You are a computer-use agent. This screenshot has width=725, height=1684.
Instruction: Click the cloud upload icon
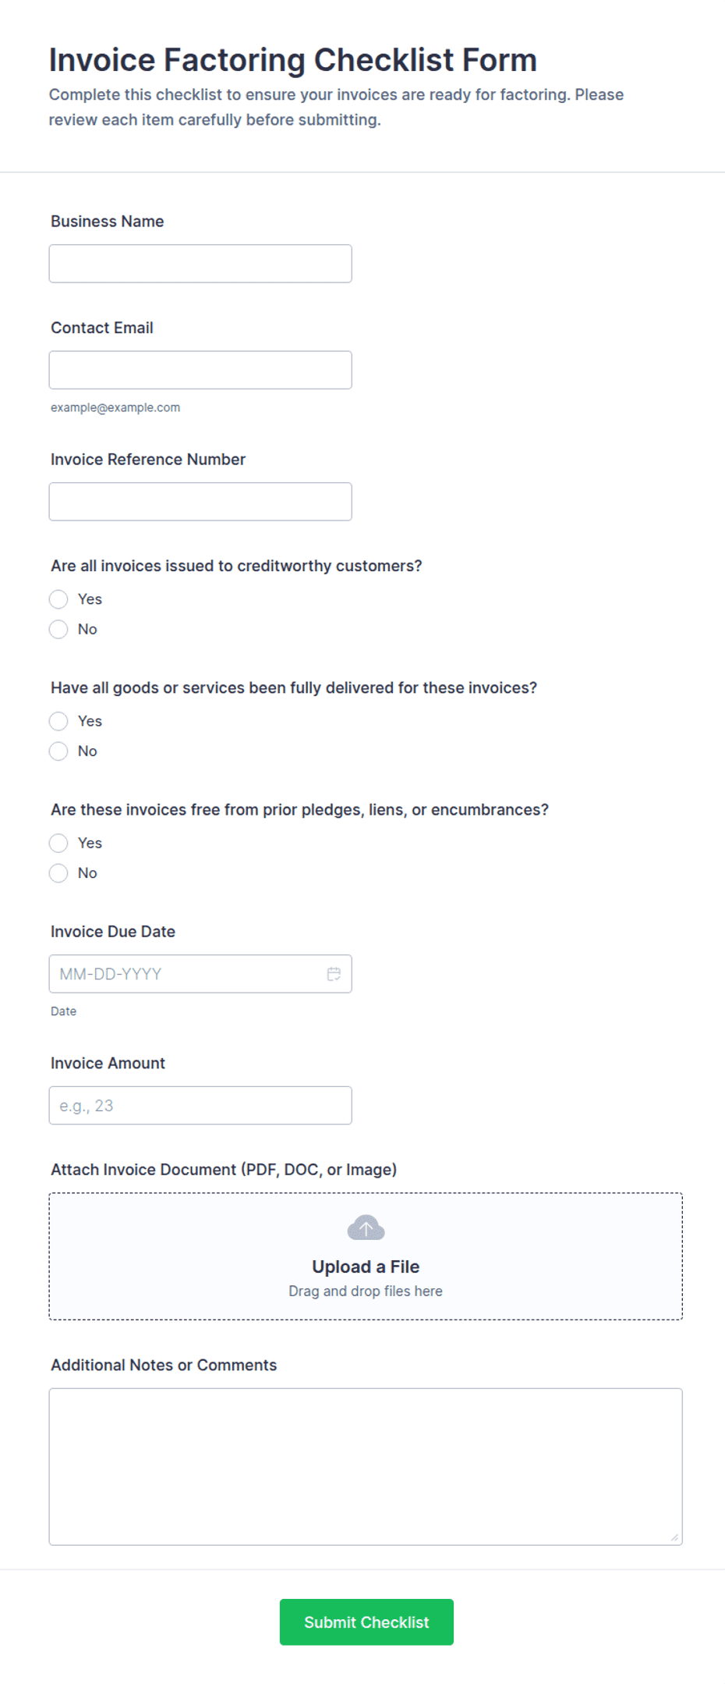(x=366, y=1227)
